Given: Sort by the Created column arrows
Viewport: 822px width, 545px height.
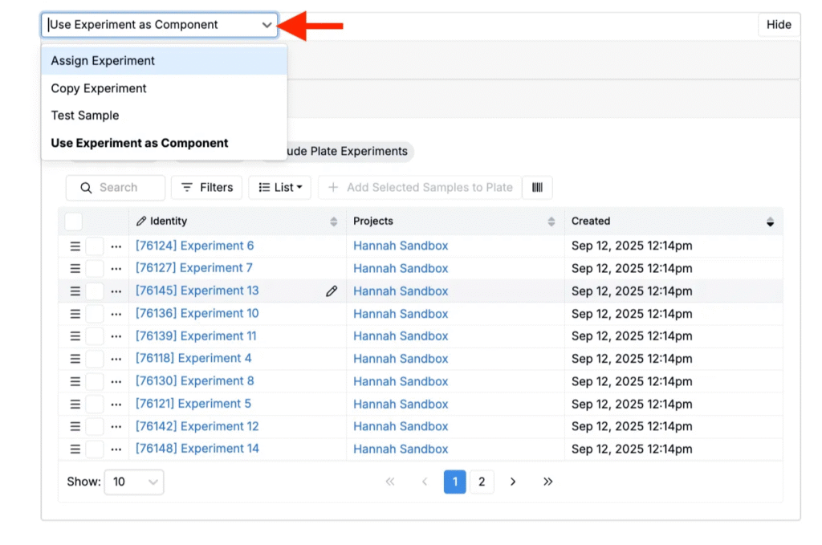Looking at the screenshot, I should click(770, 222).
